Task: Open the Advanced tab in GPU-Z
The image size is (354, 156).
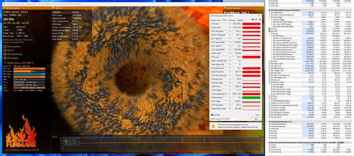Action: click(x=232, y=20)
